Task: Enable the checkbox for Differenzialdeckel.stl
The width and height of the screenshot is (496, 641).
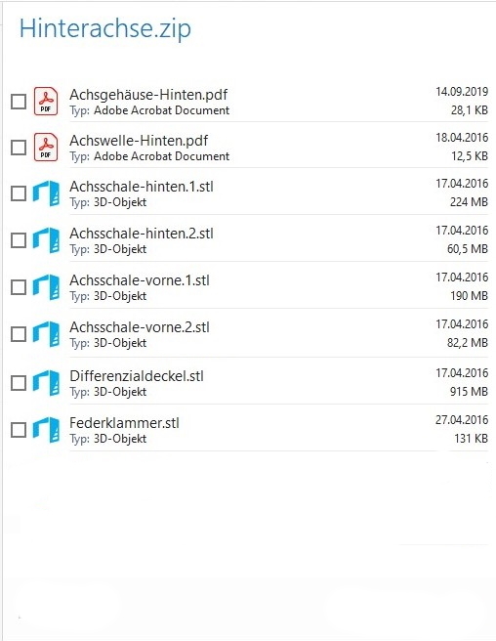Action: (19, 383)
